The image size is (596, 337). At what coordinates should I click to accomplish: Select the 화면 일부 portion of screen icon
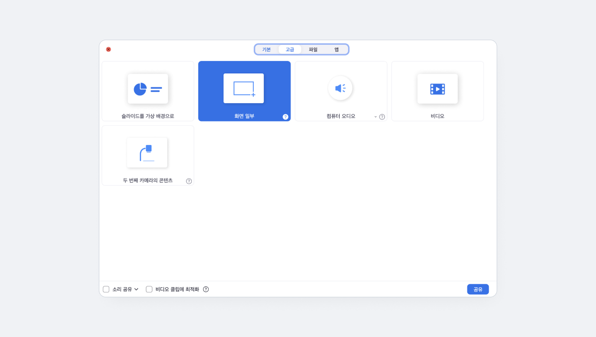(x=243, y=88)
